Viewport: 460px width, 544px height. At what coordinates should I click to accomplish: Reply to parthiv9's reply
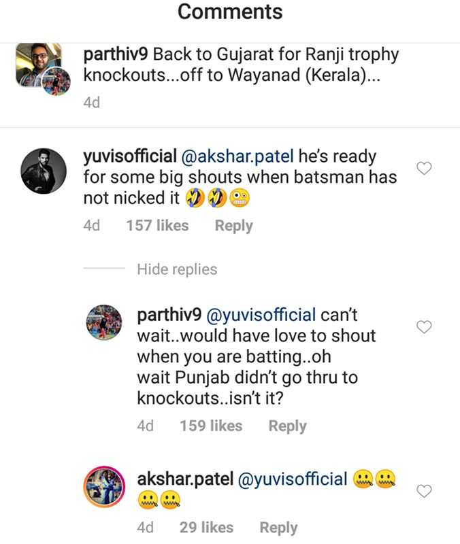point(288,426)
